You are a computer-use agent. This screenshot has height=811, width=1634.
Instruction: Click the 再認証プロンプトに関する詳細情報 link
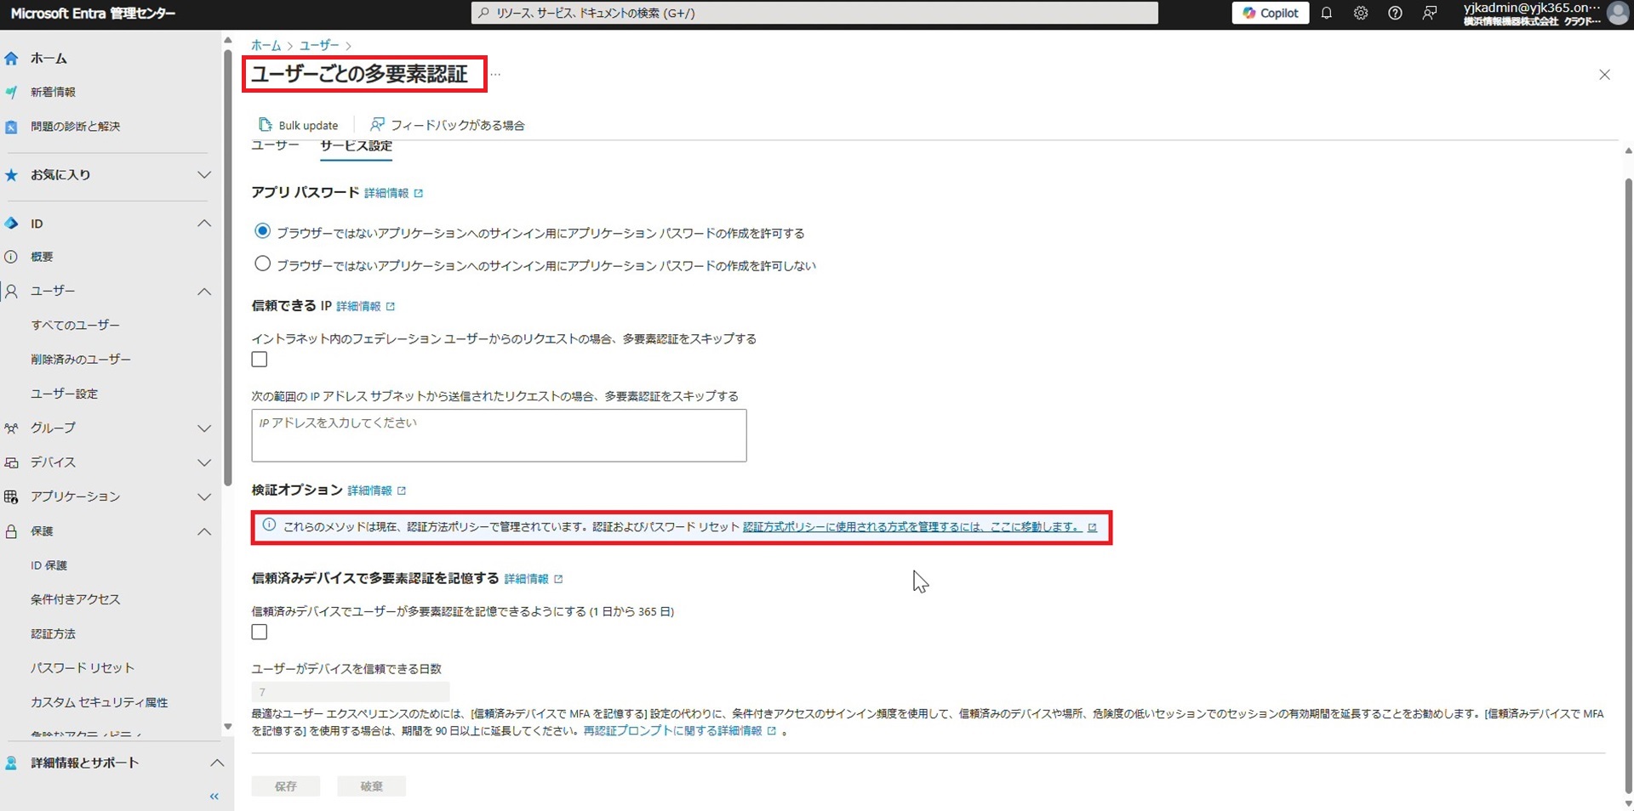[672, 731]
